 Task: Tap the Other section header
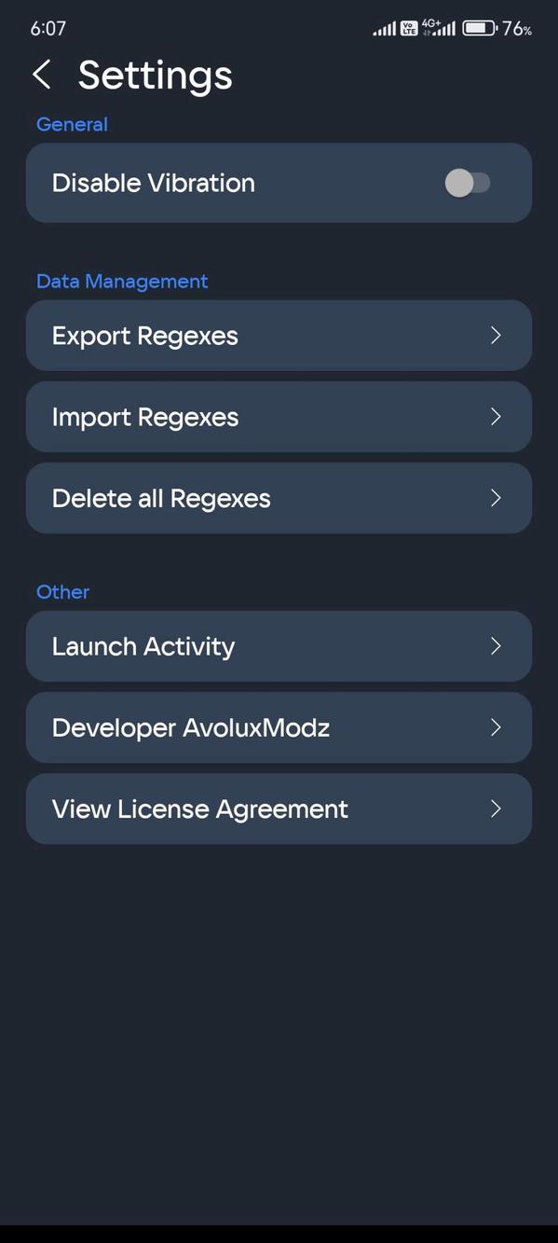tap(62, 591)
